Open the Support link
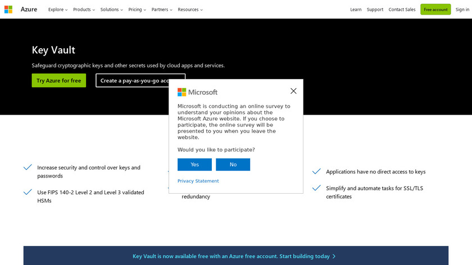Screen dimensions: 472x265 pyautogui.click(x=375, y=10)
